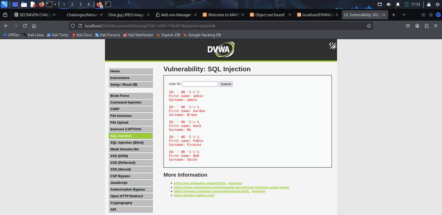Viewport: 442px width, 215px height.
Task: Open the text editor panel launcher
Action: [33, 4]
